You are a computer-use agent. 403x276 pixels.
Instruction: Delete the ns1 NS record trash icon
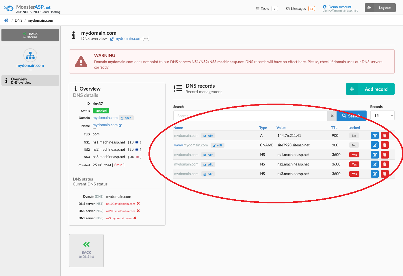click(x=385, y=154)
